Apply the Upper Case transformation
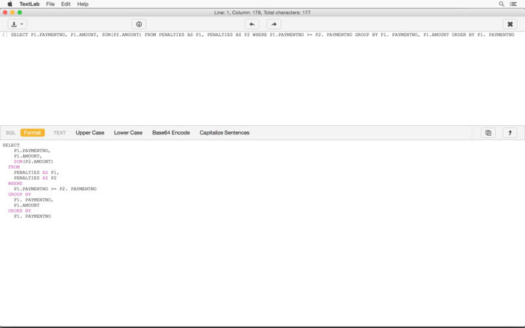Screen dimensions: 525x328 click(x=90, y=133)
